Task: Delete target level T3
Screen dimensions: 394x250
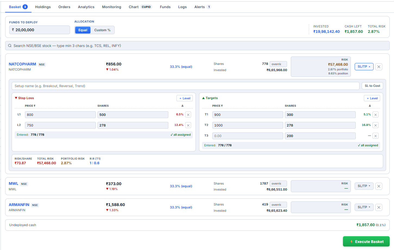Action: pos(376,136)
